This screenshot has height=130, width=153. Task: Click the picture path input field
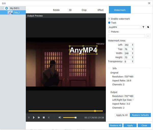(x=126, y=36)
